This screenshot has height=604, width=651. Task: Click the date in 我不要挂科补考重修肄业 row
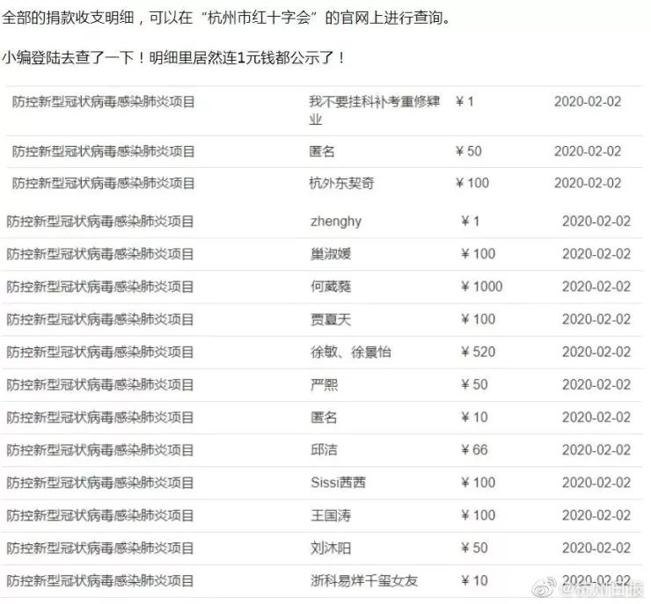[x=588, y=102]
